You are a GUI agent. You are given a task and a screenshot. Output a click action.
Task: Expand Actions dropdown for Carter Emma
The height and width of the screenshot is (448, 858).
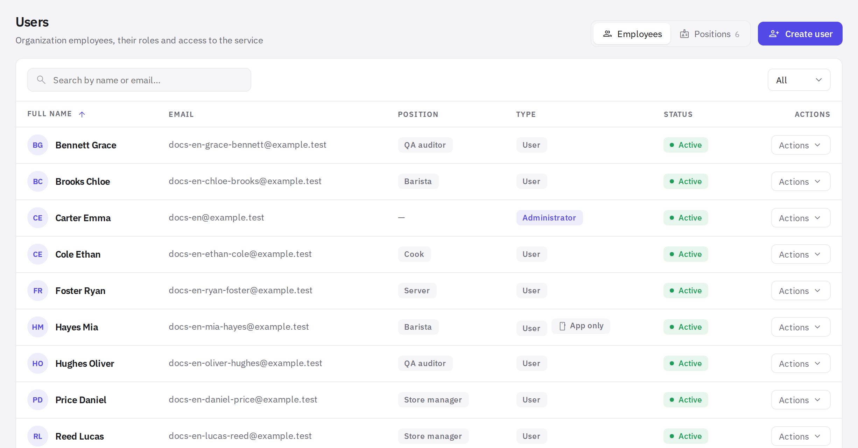(x=801, y=218)
